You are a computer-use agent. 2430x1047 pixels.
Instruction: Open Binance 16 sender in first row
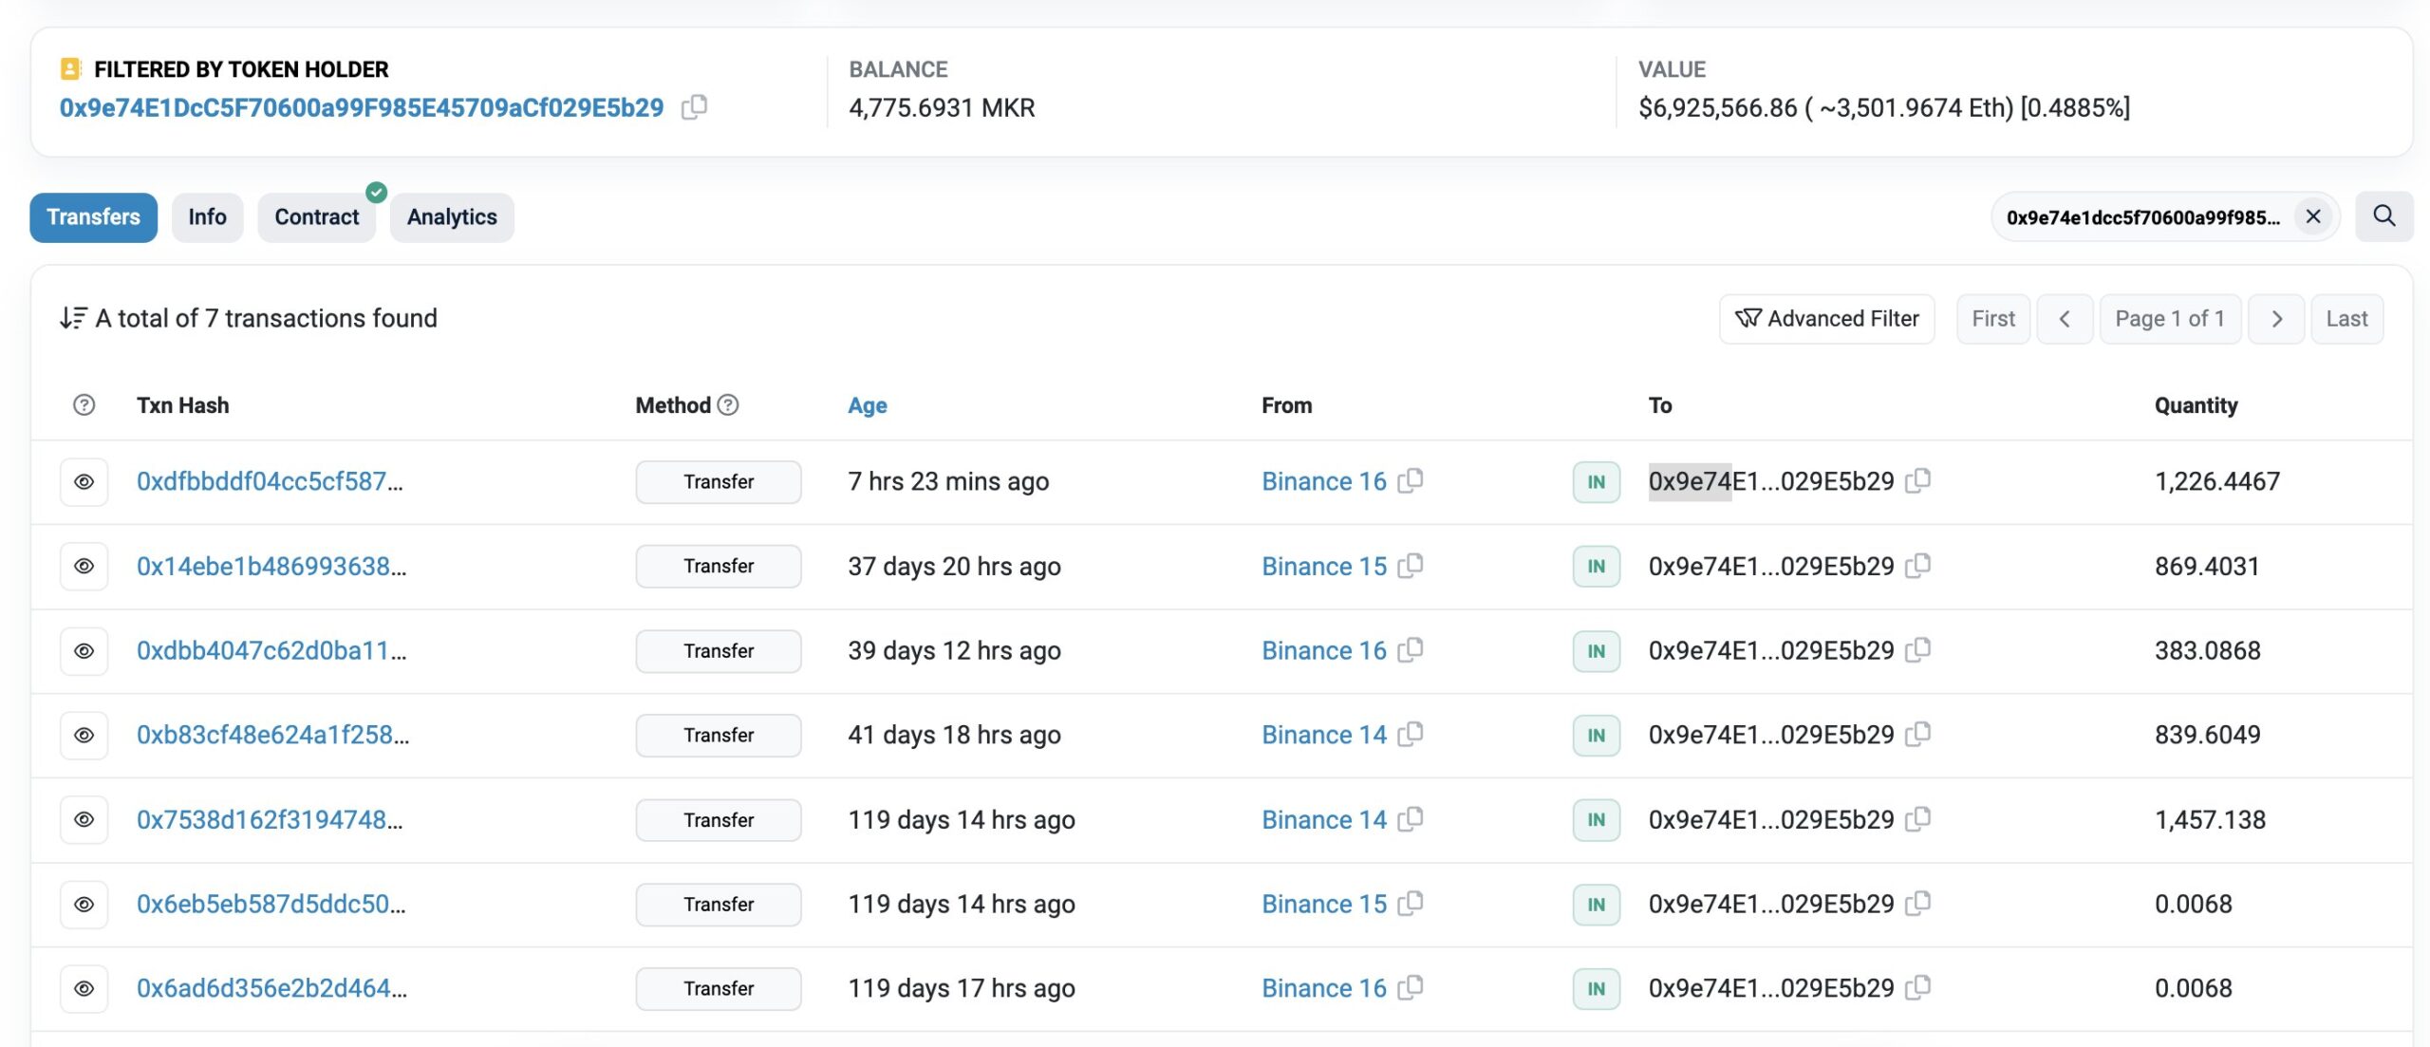pyautogui.click(x=1323, y=481)
